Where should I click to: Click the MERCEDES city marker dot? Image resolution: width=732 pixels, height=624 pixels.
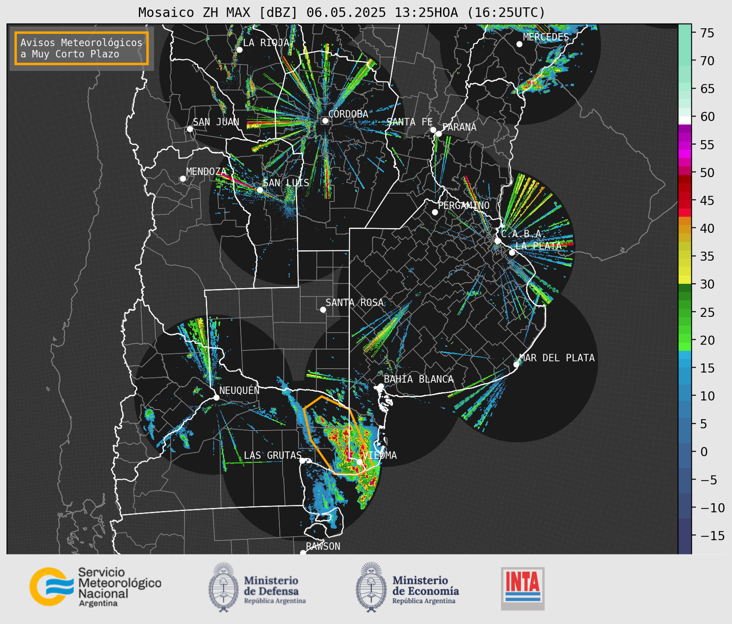coord(519,44)
